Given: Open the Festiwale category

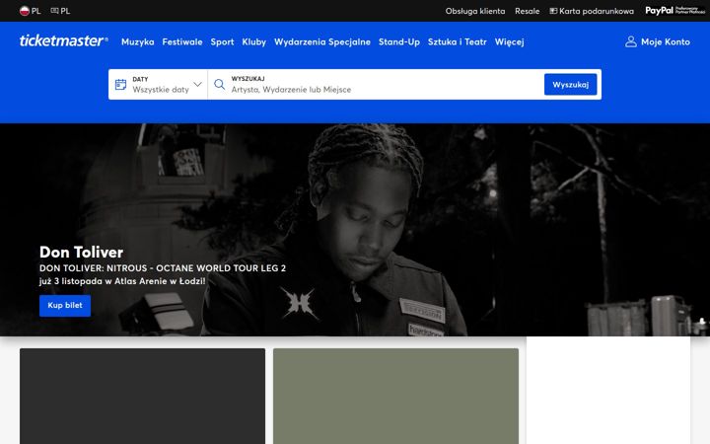Looking at the screenshot, I should tap(182, 41).
